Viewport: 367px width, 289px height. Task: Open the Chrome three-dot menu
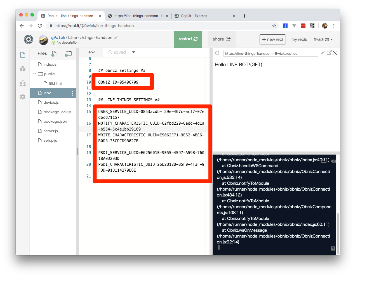pos(334,26)
